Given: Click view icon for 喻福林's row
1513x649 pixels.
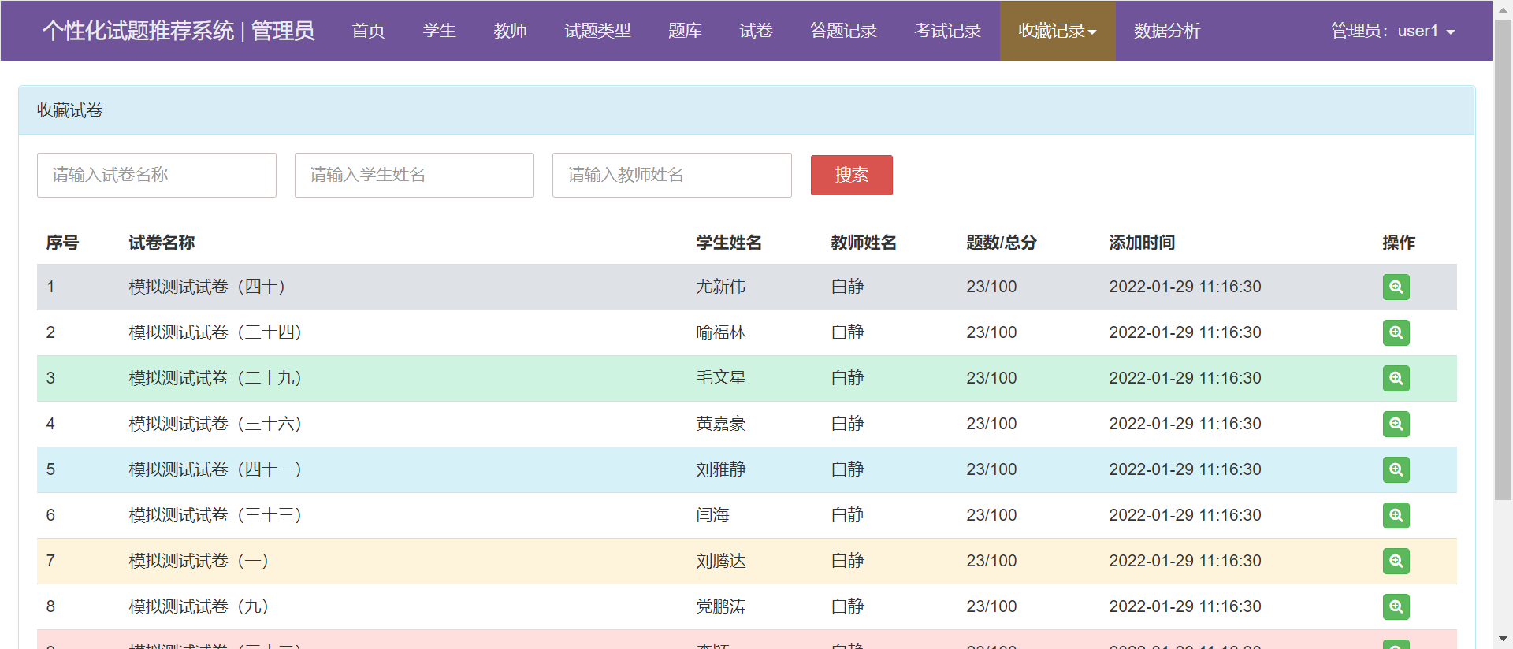Looking at the screenshot, I should [x=1396, y=332].
